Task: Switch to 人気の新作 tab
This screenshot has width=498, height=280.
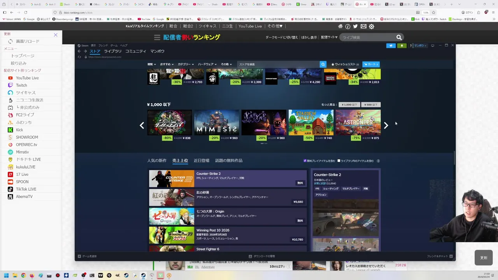Action: click(157, 161)
